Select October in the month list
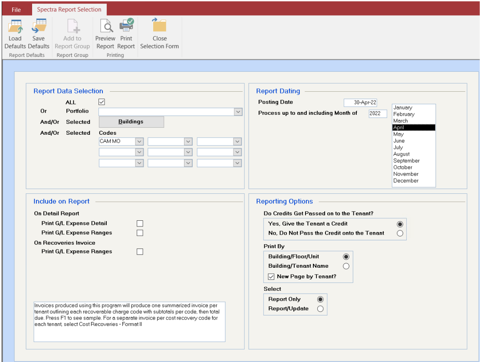Viewport: 480px width, 362px height. (414, 167)
